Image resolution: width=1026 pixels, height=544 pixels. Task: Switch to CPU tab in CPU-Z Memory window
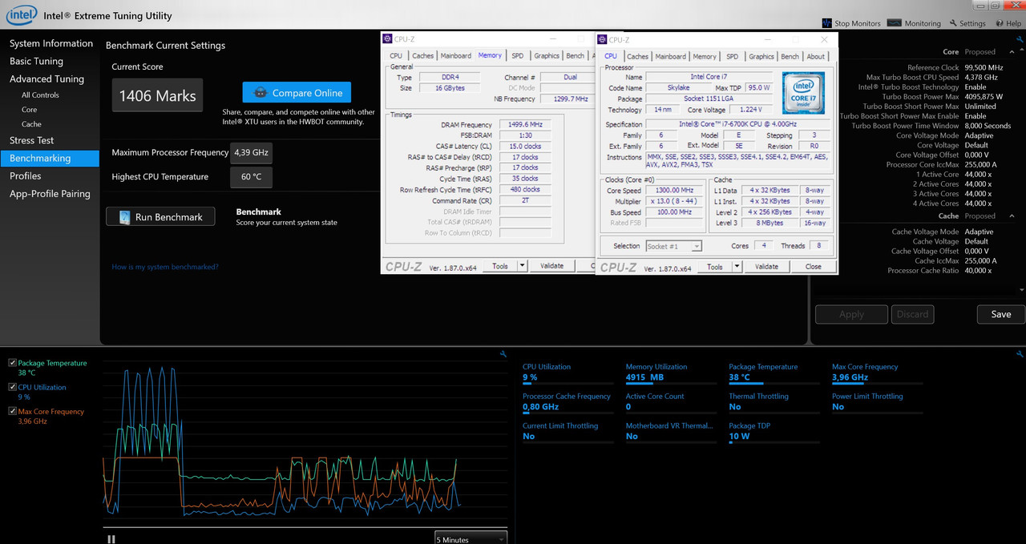tap(396, 56)
